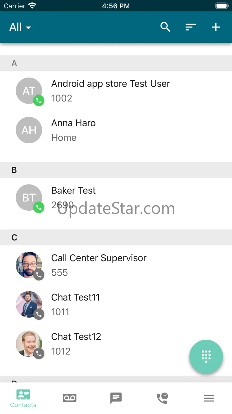Open the contact search
This screenshot has width=232, height=414.
point(165,27)
